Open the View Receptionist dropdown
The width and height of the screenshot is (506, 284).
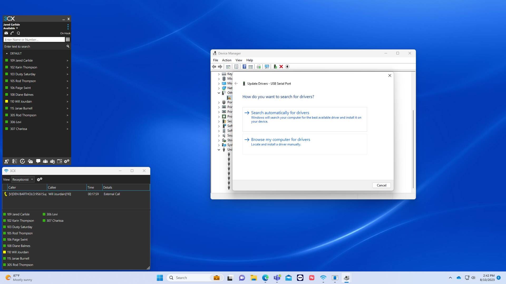point(23,180)
